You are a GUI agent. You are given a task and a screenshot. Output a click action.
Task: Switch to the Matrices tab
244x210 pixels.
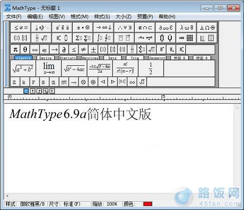[x=90, y=57]
